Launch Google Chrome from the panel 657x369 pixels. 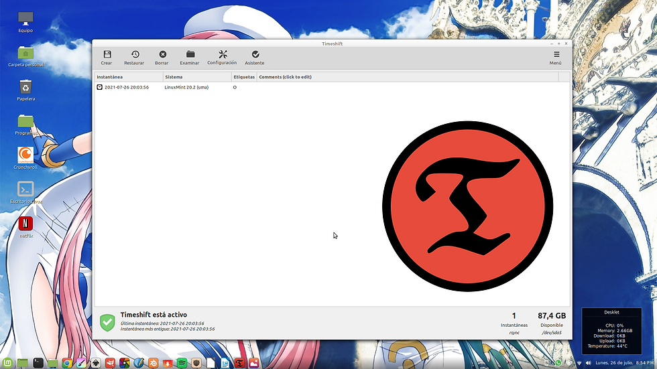coord(67,363)
